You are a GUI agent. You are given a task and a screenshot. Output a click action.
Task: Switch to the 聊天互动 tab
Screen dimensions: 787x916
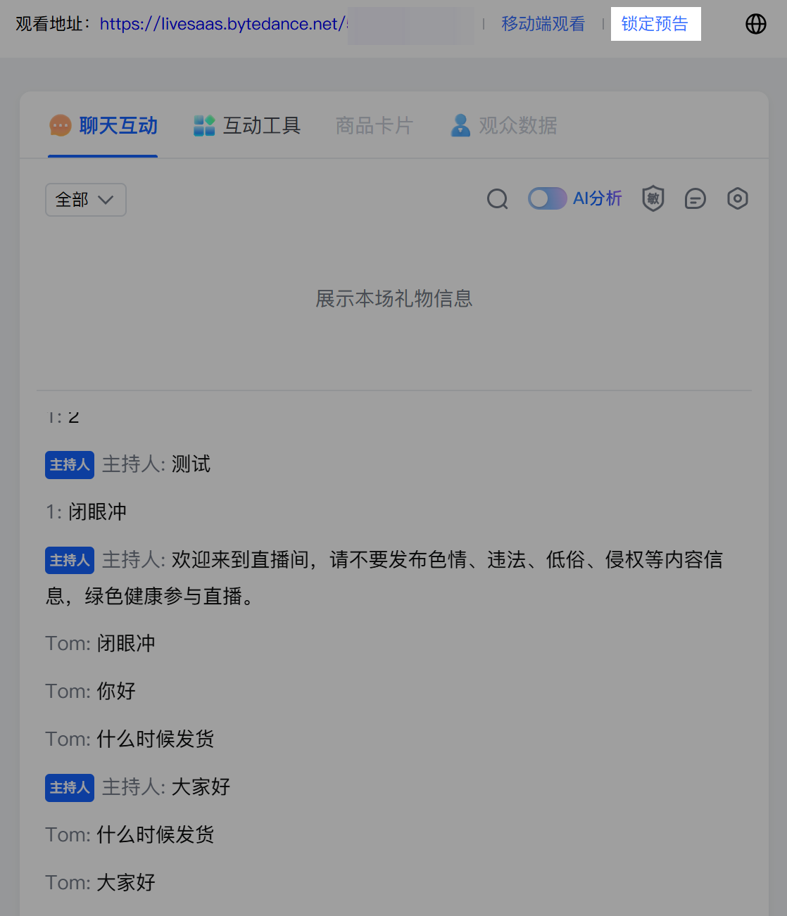tap(103, 126)
